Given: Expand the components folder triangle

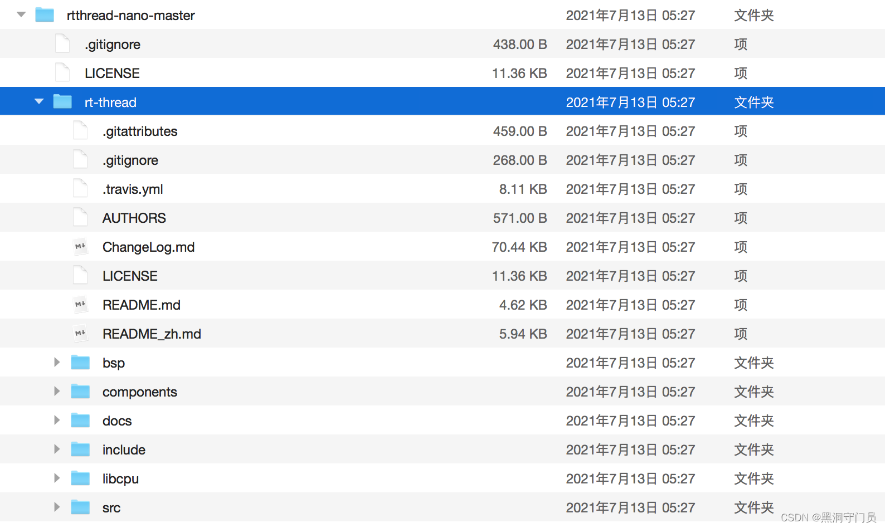Looking at the screenshot, I should pyautogui.click(x=57, y=391).
